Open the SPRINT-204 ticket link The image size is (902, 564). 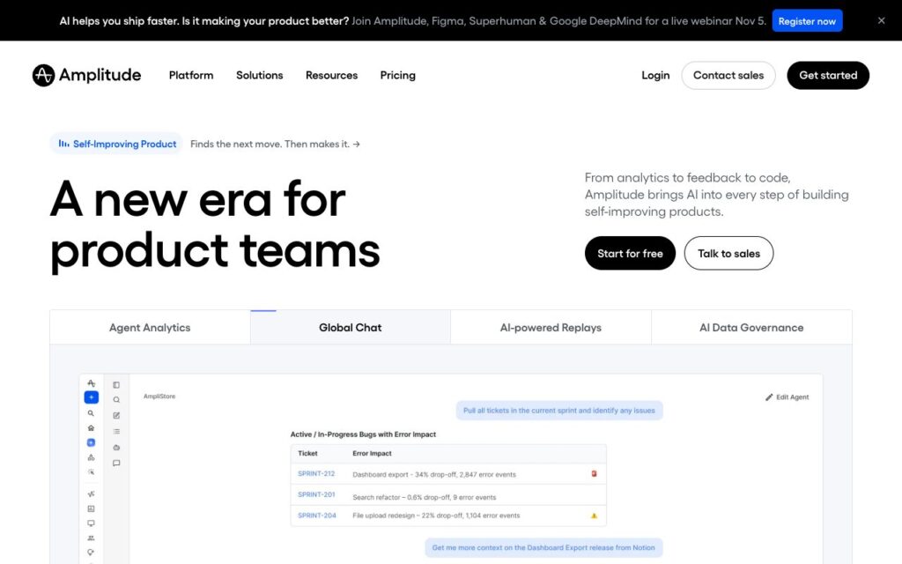click(x=316, y=516)
